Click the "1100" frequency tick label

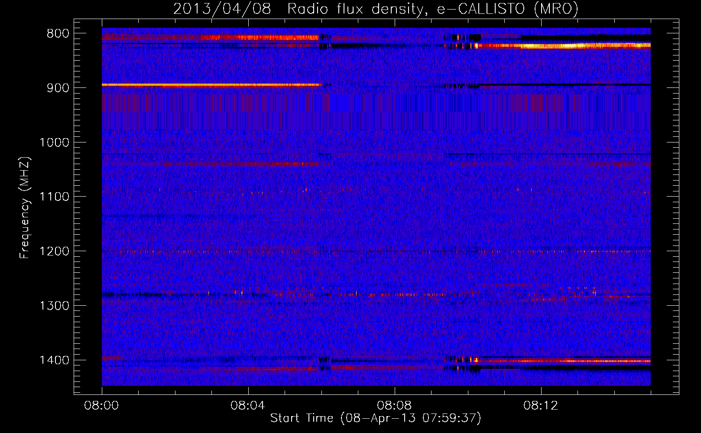54,197
